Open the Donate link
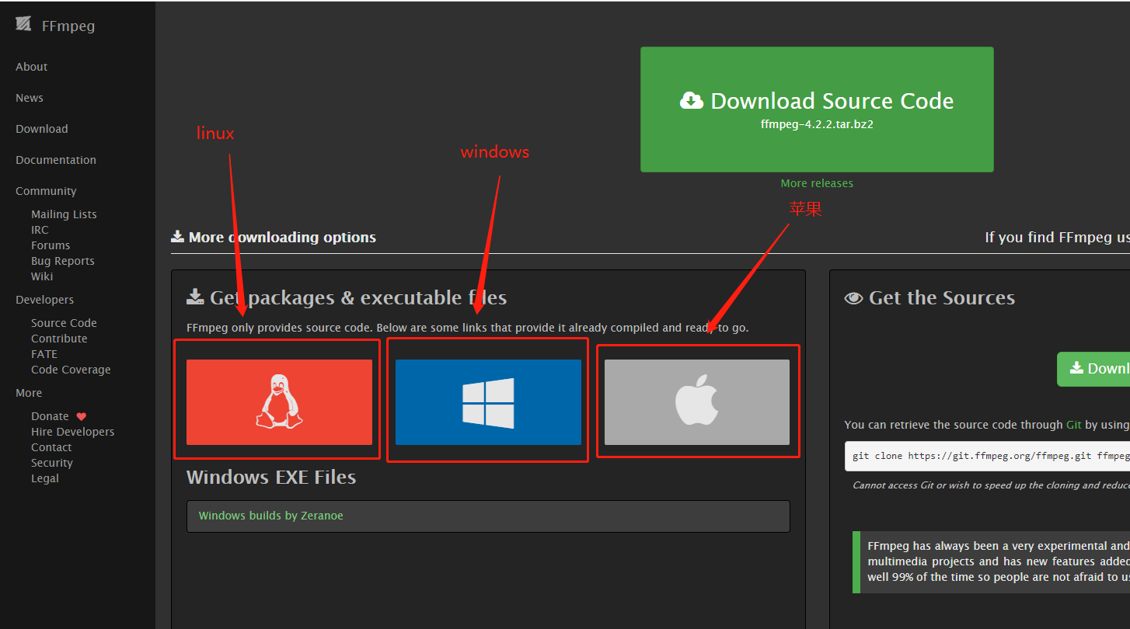 (50, 416)
